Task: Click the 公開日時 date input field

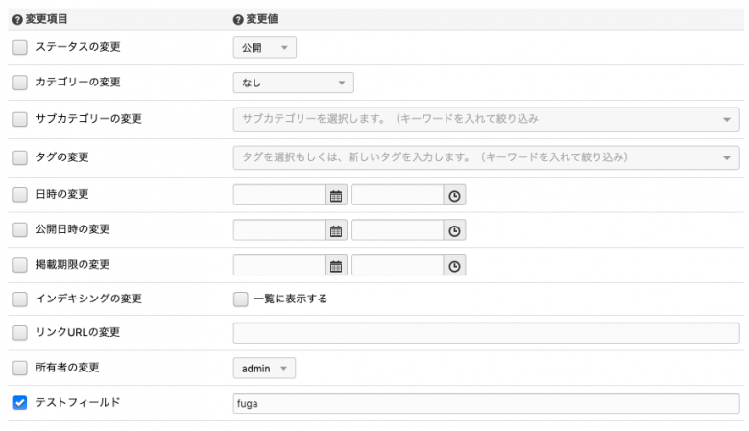Action: tap(279, 230)
